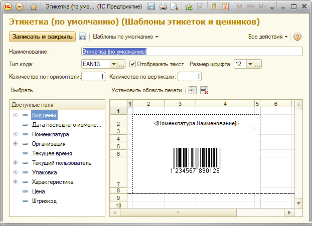Open the 'Все действия' menu
The height and width of the screenshot is (226, 312).
[x=268, y=37]
